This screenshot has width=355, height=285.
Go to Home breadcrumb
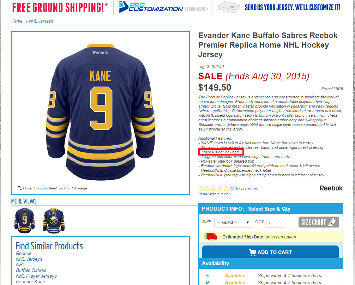coord(17,21)
